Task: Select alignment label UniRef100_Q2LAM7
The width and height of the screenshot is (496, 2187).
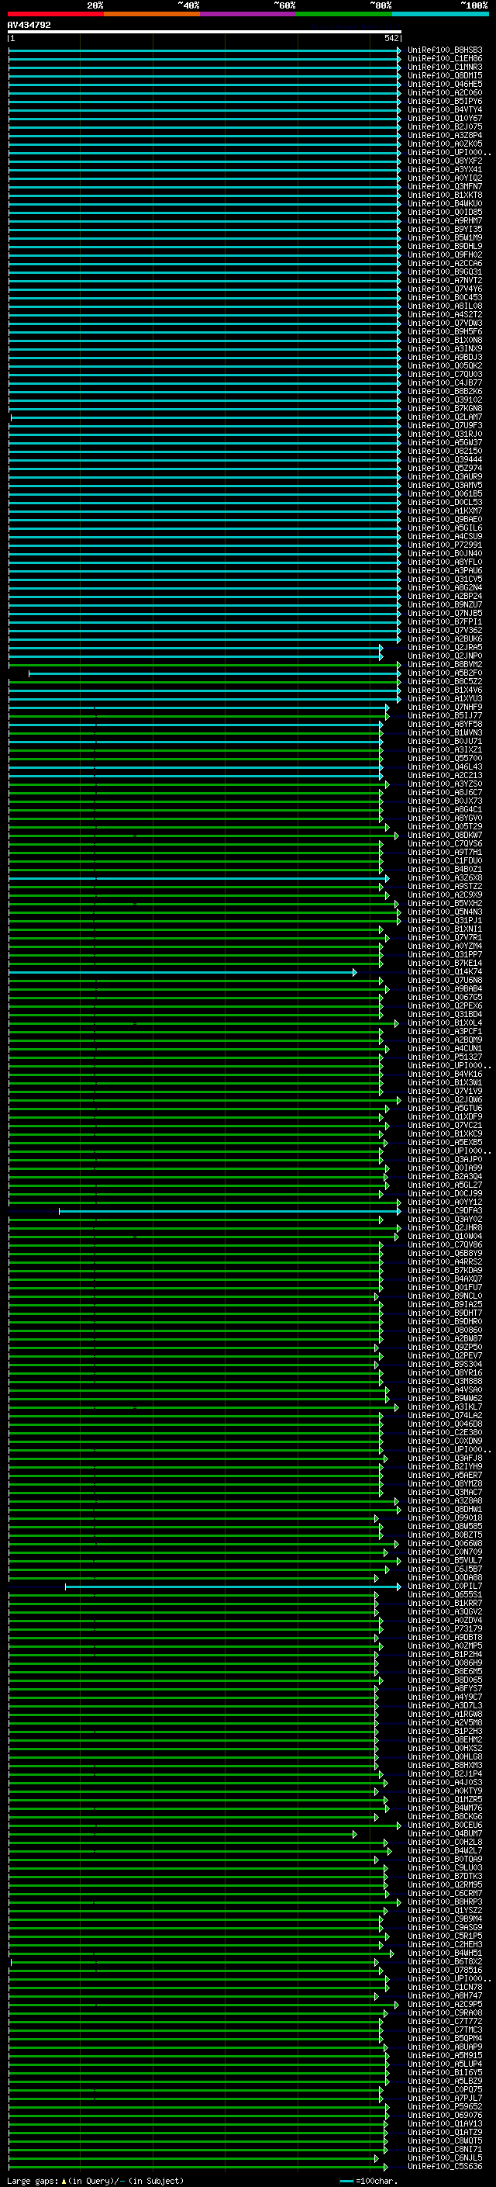Action: pyautogui.click(x=445, y=417)
